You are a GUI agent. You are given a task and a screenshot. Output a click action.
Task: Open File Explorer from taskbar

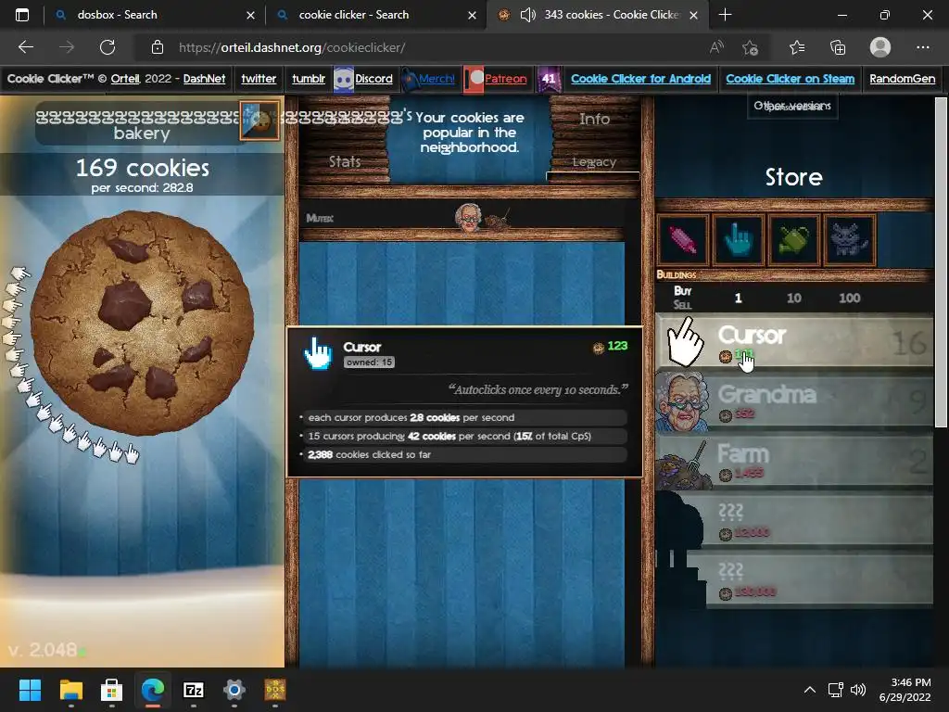coord(70,690)
